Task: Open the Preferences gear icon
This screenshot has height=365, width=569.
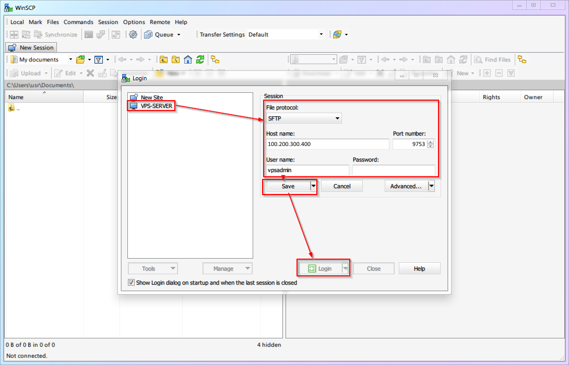Action: click(x=133, y=34)
